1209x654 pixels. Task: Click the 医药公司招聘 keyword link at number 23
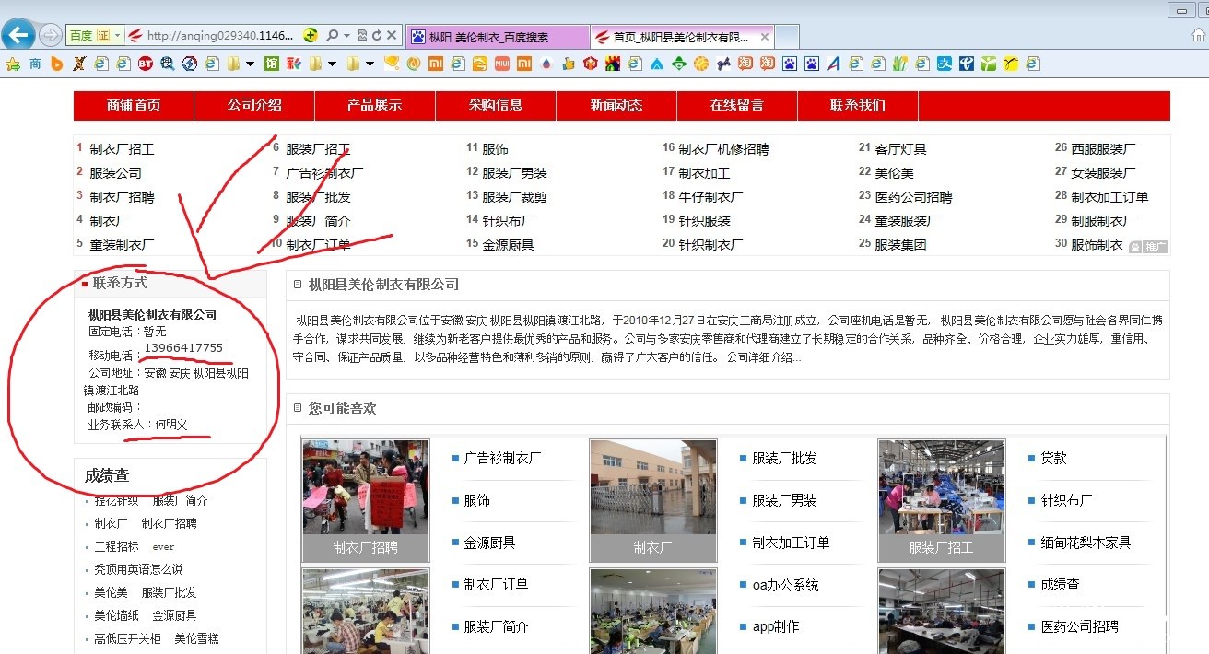913,197
